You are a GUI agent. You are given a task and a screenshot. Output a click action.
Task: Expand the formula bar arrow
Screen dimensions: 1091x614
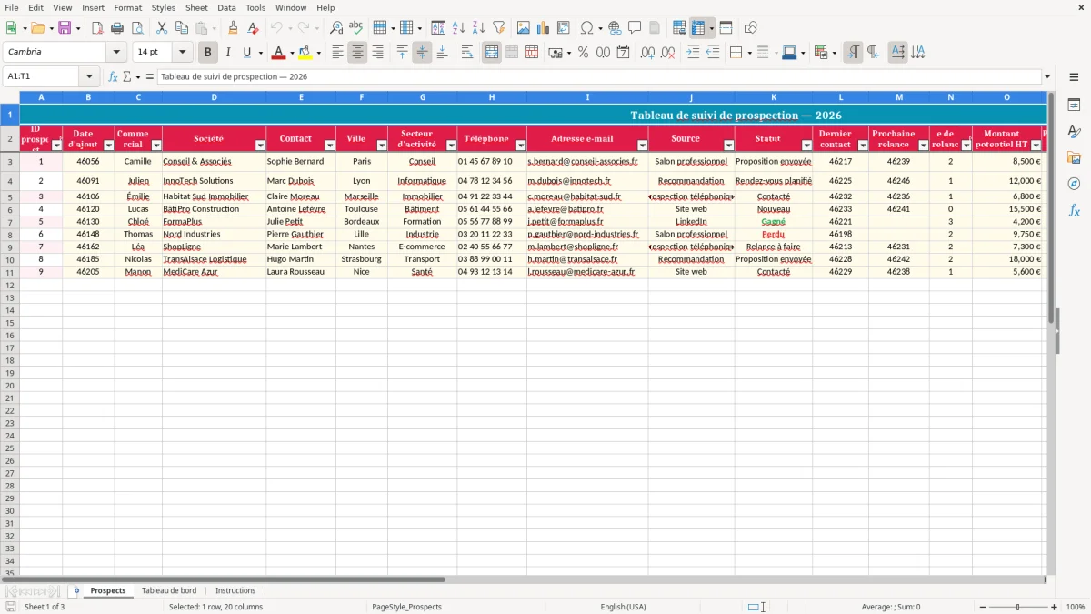pyautogui.click(x=1047, y=76)
